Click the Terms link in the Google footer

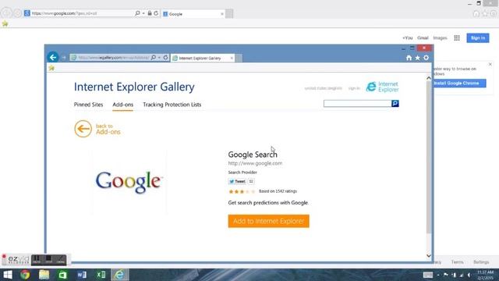[458, 262]
